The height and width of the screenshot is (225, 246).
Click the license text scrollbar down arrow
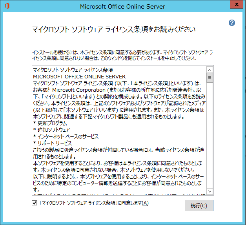tap(210, 191)
